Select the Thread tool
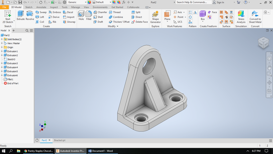 pos(115,12)
